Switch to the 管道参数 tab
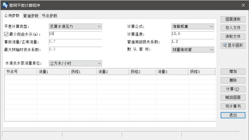This screenshot has height=140, width=249. [31, 16]
